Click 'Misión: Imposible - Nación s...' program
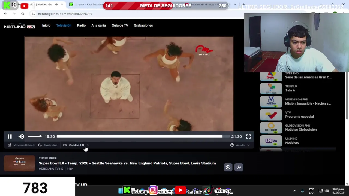Image resolution: width=349 pixels, height=196 pixels. 308,103
